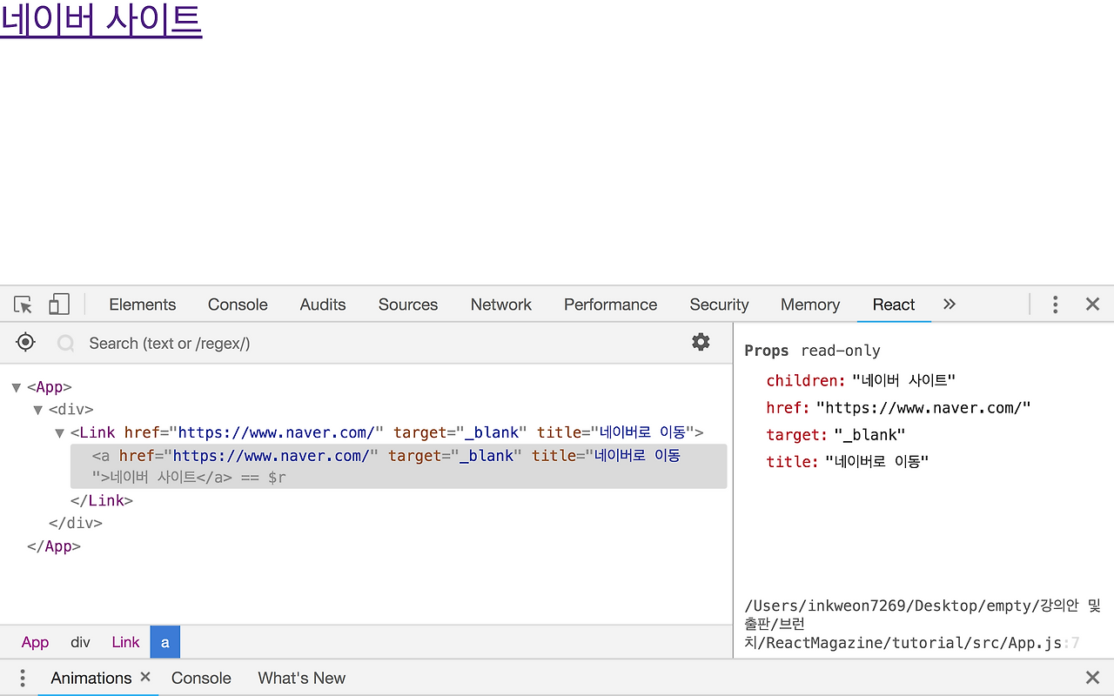The width and height of the screenshot is (1114, 696).
Task: Open the Memory tab
Action: 810,304
